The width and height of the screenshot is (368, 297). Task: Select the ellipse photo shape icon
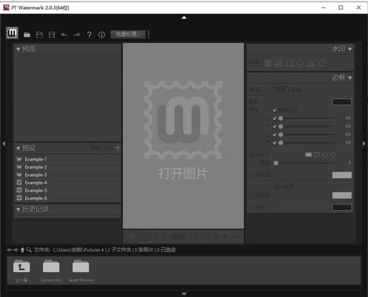click(x=325, y=155)
